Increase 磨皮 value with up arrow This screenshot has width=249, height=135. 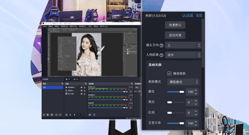pyautogui.click(x=196, y=90)
